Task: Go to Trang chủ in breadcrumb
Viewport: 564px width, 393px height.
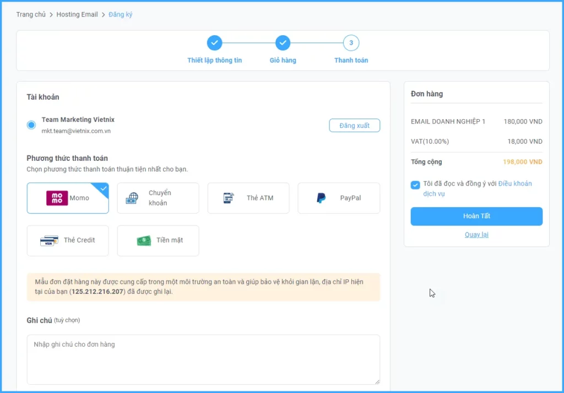Action: click(x=32, y=14)
